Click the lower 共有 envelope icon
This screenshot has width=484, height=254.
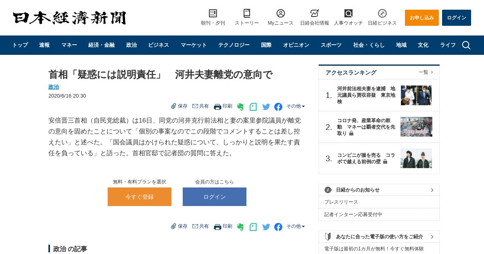coord(195,226)
